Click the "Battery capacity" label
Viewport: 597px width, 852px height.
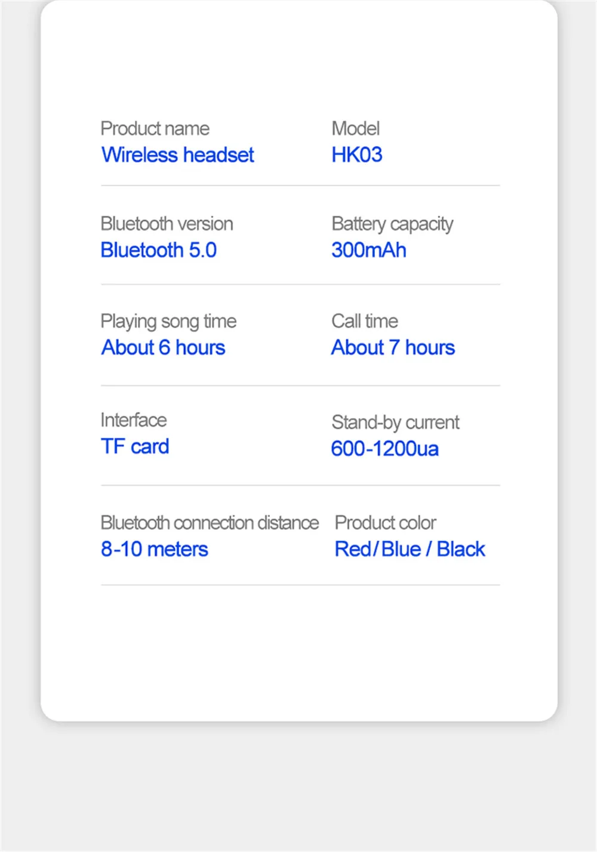(x=392, y=225)
